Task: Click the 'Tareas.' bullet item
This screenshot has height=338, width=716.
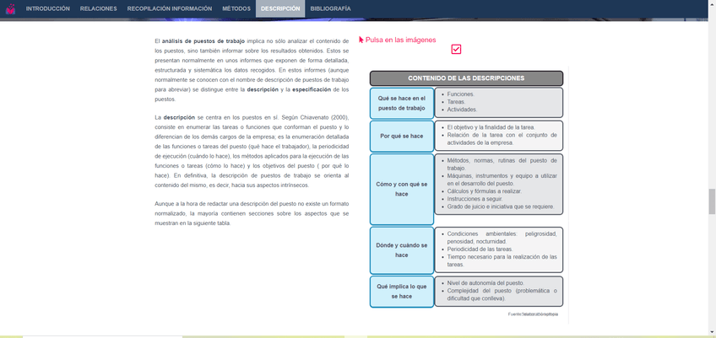Action: (456, 102)
